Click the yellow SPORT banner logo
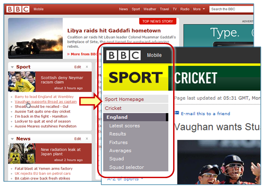Viewport: 265px width, 187px height. (136, 78)
